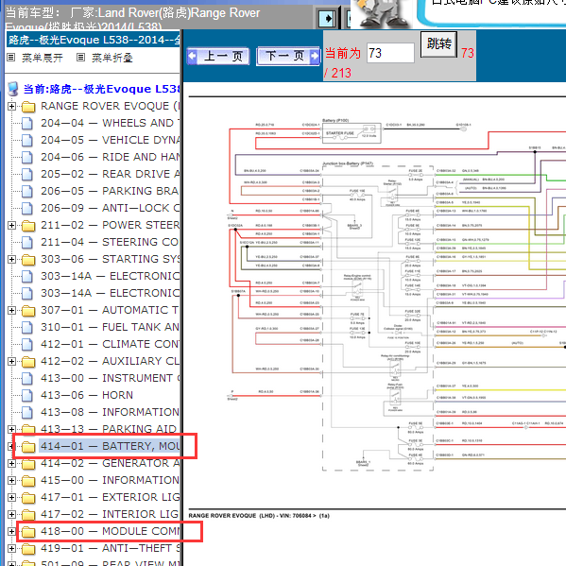Click the 上一页 previous page button
Screen dimensions: 566x566
[218, 56]
